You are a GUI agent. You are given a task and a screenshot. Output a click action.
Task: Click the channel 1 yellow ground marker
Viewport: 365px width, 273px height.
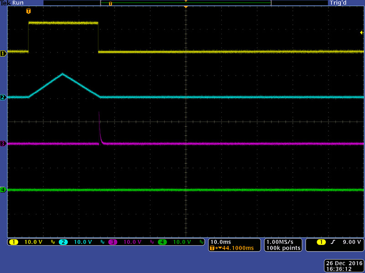point(3,54)
